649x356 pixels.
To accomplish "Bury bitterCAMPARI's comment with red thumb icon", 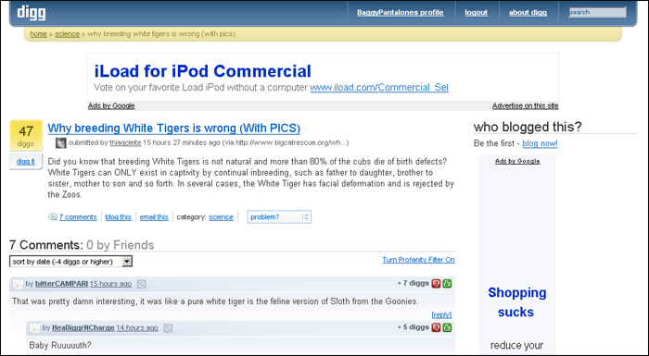I will pyautogui.click(x=436, y=283).
